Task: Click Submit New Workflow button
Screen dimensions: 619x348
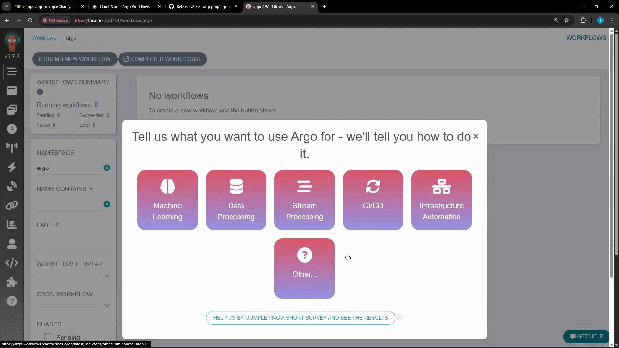Action: pos(74,59)
